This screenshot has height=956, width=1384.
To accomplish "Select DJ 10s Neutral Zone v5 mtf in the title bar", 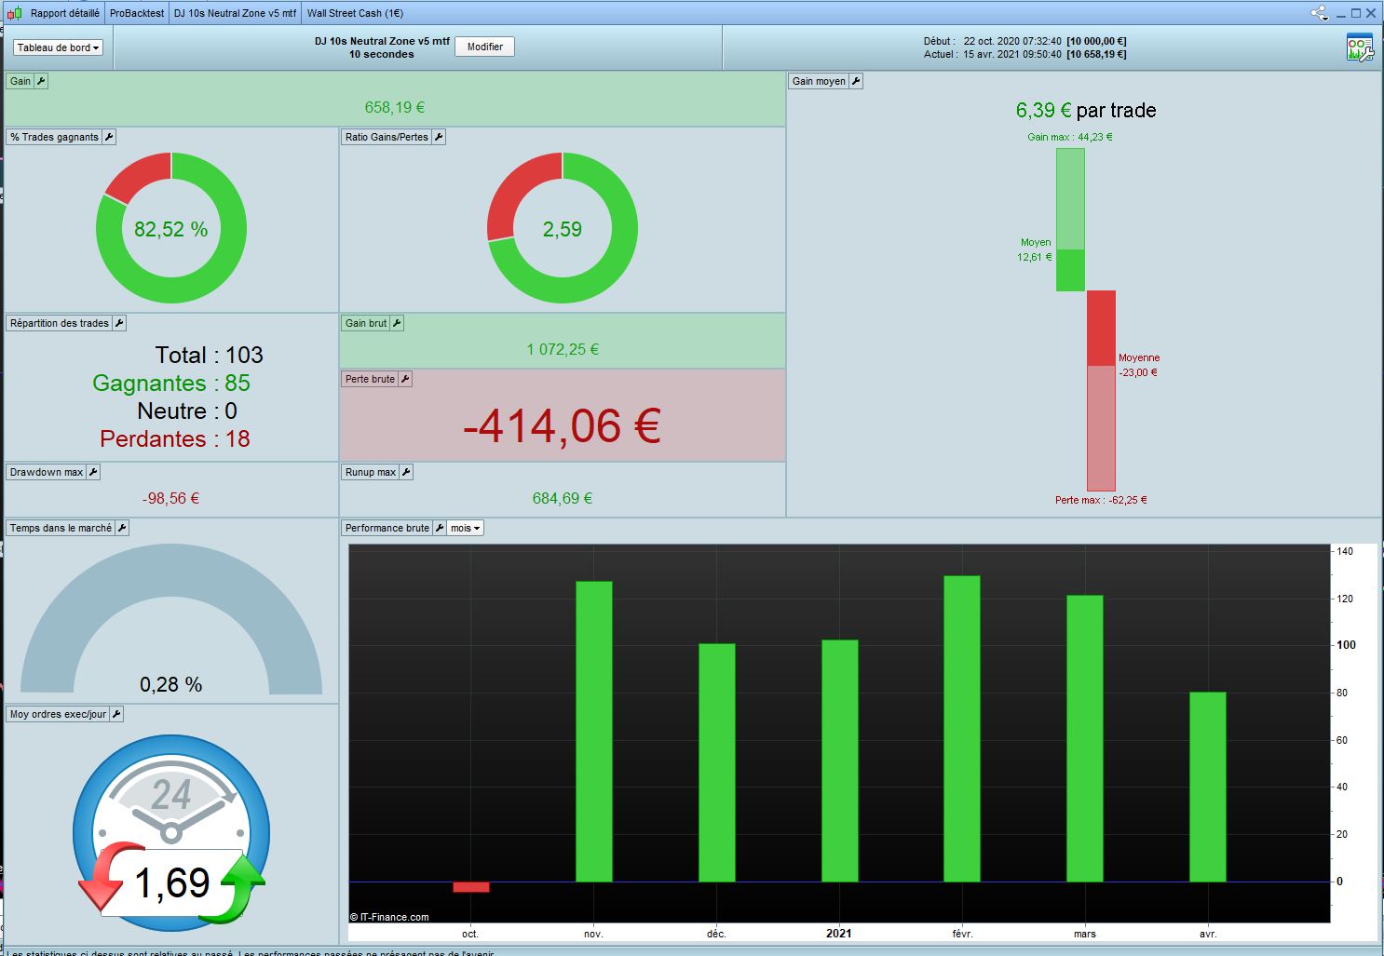I will (x=235, y=13).
